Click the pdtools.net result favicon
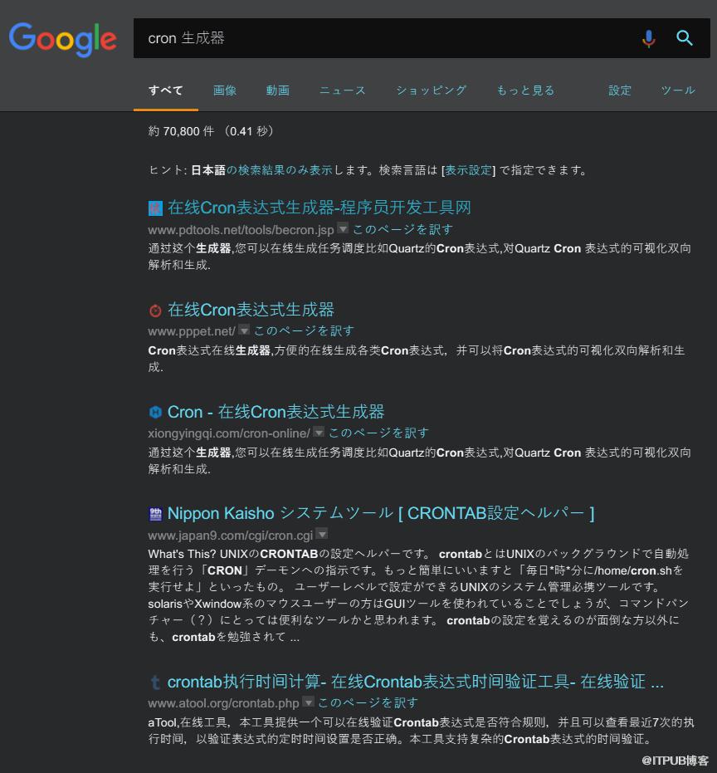Image resolution: width=717 pixels, height=773 pixels. (x=155, y=208)
